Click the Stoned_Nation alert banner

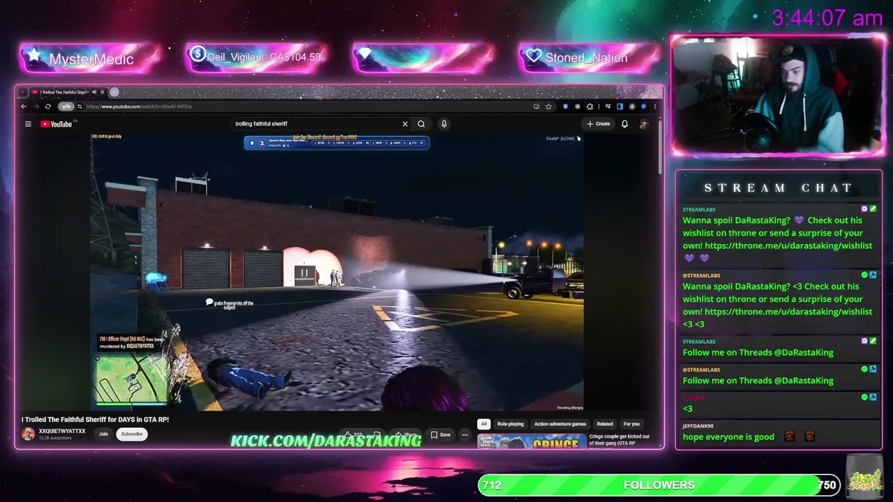point(589,58)
